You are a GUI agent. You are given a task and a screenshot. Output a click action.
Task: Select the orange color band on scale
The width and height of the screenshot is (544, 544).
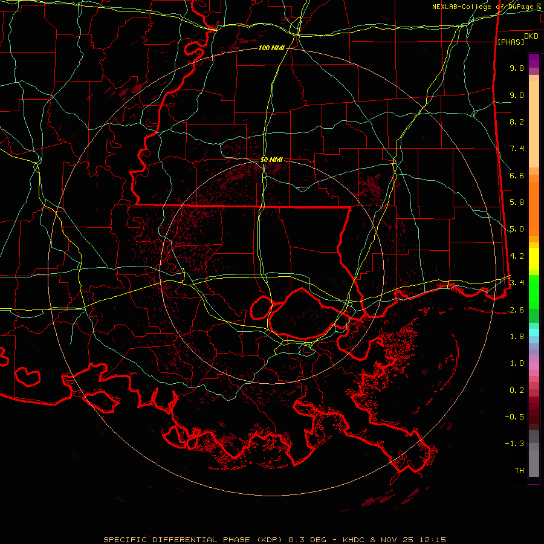click(534, 208)
